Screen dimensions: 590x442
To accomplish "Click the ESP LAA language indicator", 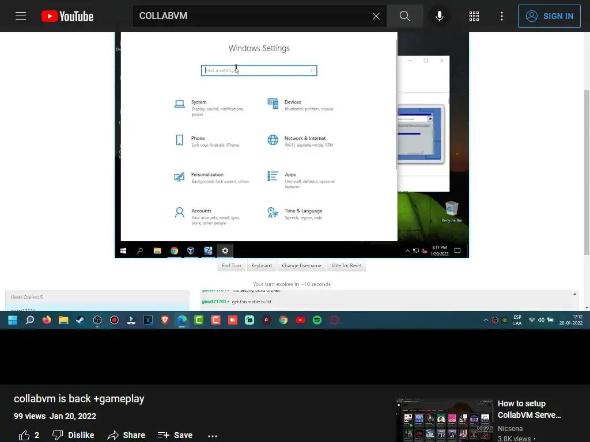I will 517,320.
